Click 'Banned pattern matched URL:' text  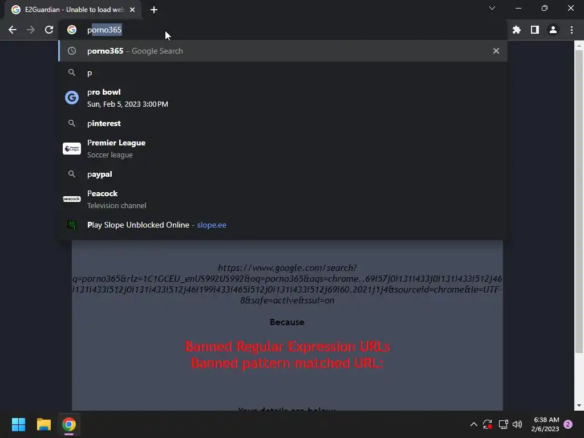287,363
